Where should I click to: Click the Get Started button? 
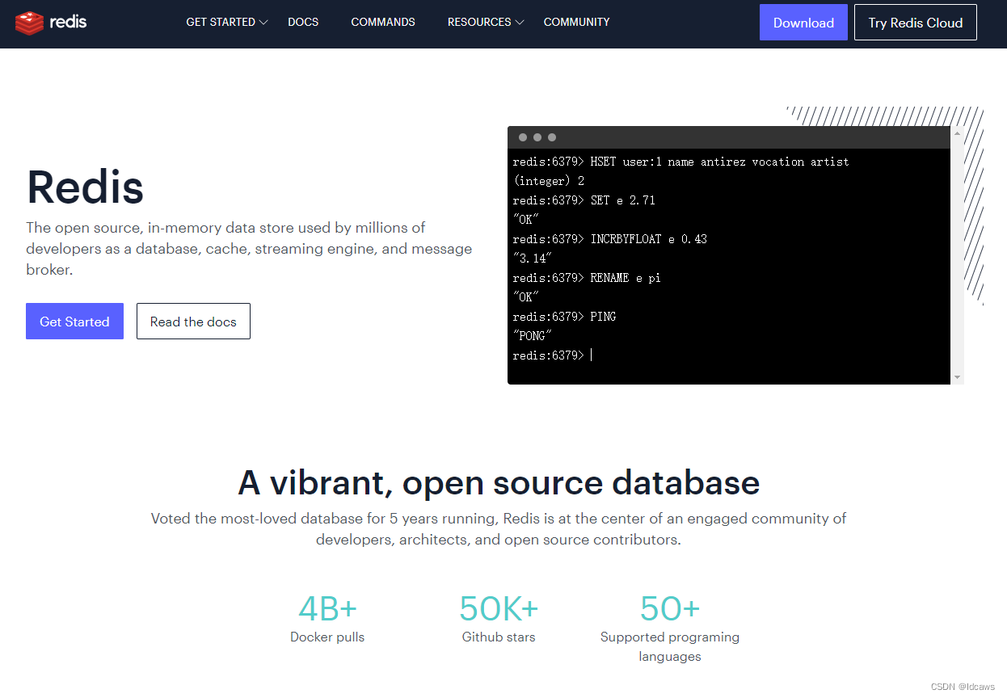(x=74, y=322)
